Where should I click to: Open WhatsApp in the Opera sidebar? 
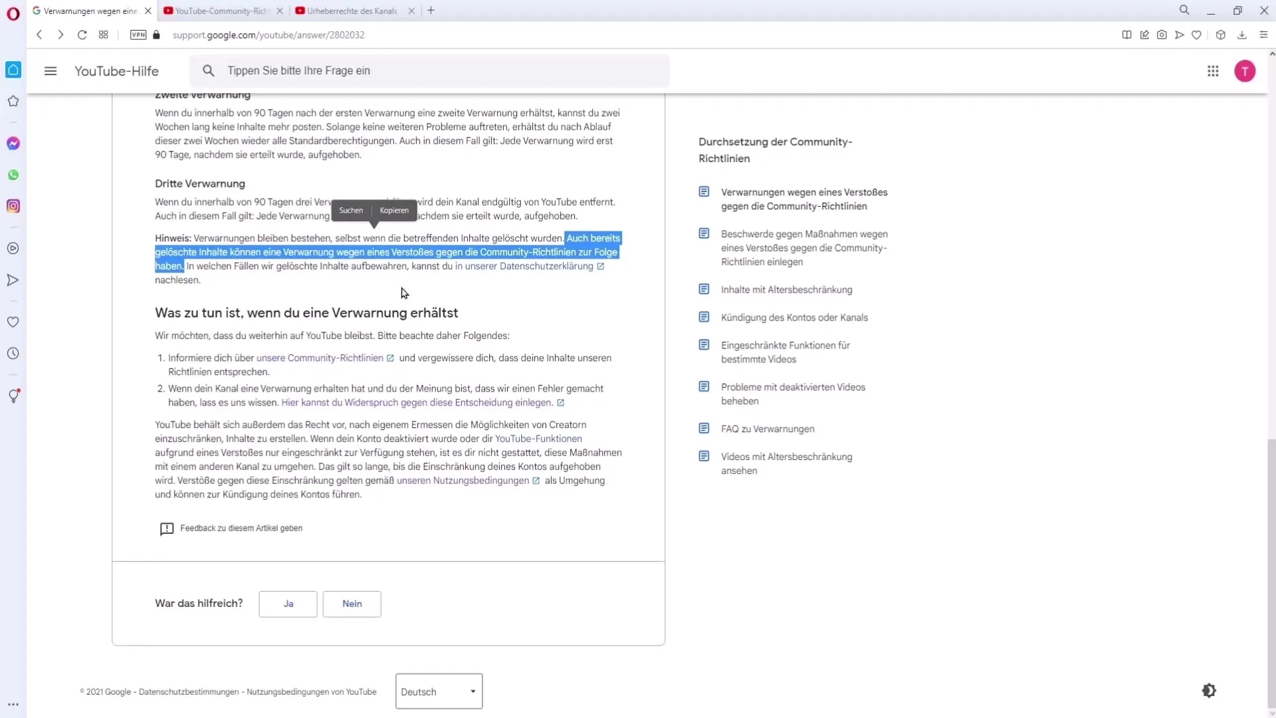tap(13, 175)
